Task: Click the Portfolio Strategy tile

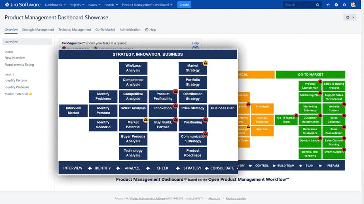Action: (x=193, y=82)
